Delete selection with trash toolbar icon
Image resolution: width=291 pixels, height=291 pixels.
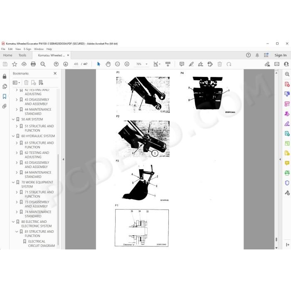click(219, 64)
